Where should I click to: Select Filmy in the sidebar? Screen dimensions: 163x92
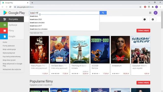pos(11,31)
